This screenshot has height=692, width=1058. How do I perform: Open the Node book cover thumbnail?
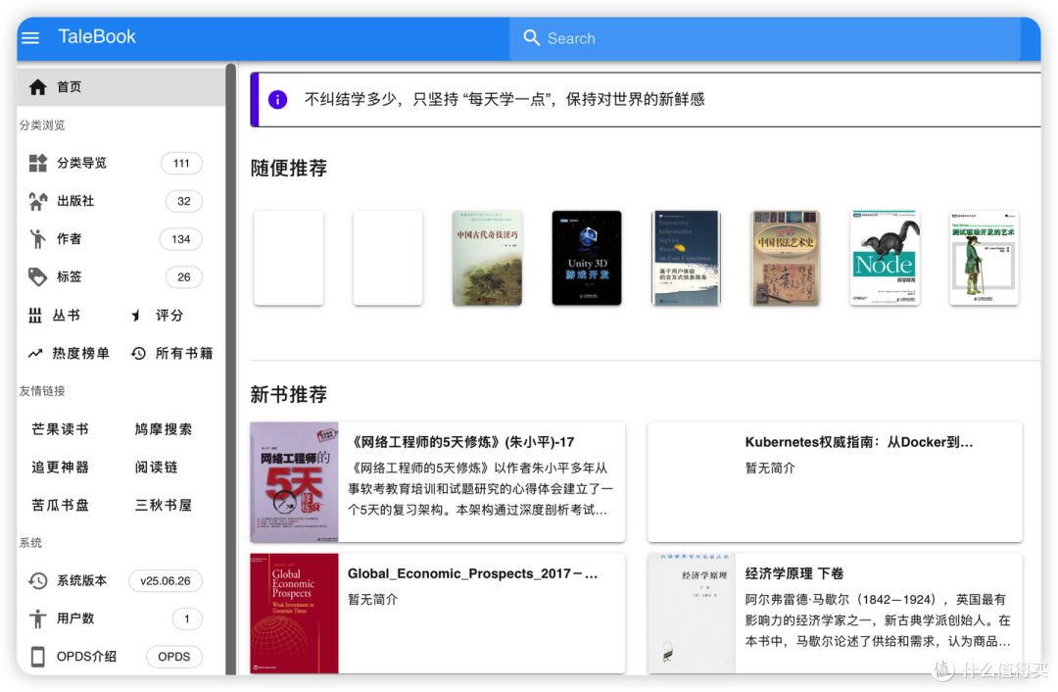(x=885, y=258)
